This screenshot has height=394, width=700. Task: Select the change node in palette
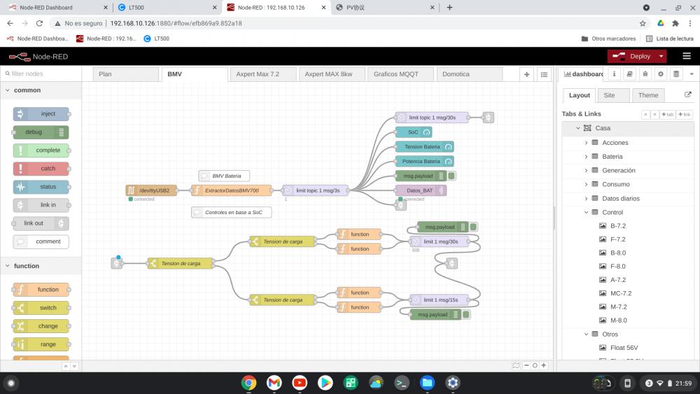[x=41, y=326]
